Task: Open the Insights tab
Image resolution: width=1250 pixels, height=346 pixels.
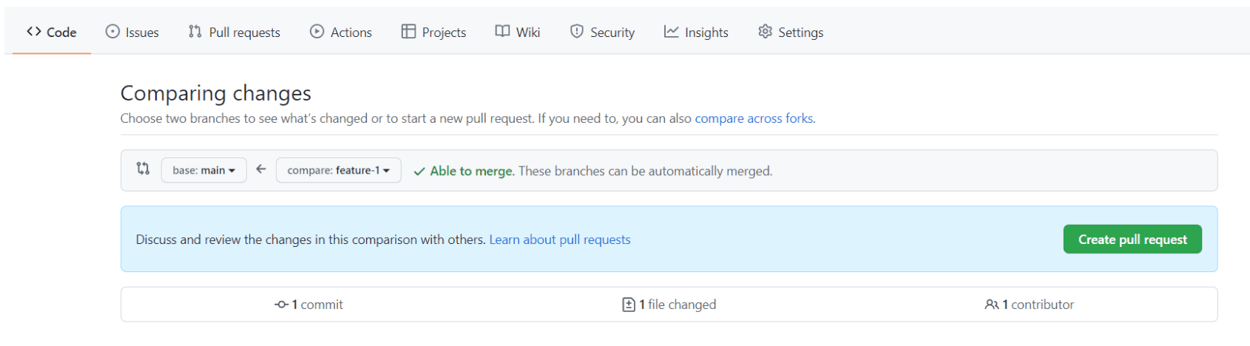Action: pos(696,32)
